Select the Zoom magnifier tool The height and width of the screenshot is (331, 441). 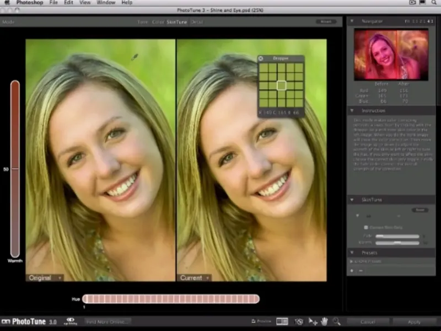[336, 321]
